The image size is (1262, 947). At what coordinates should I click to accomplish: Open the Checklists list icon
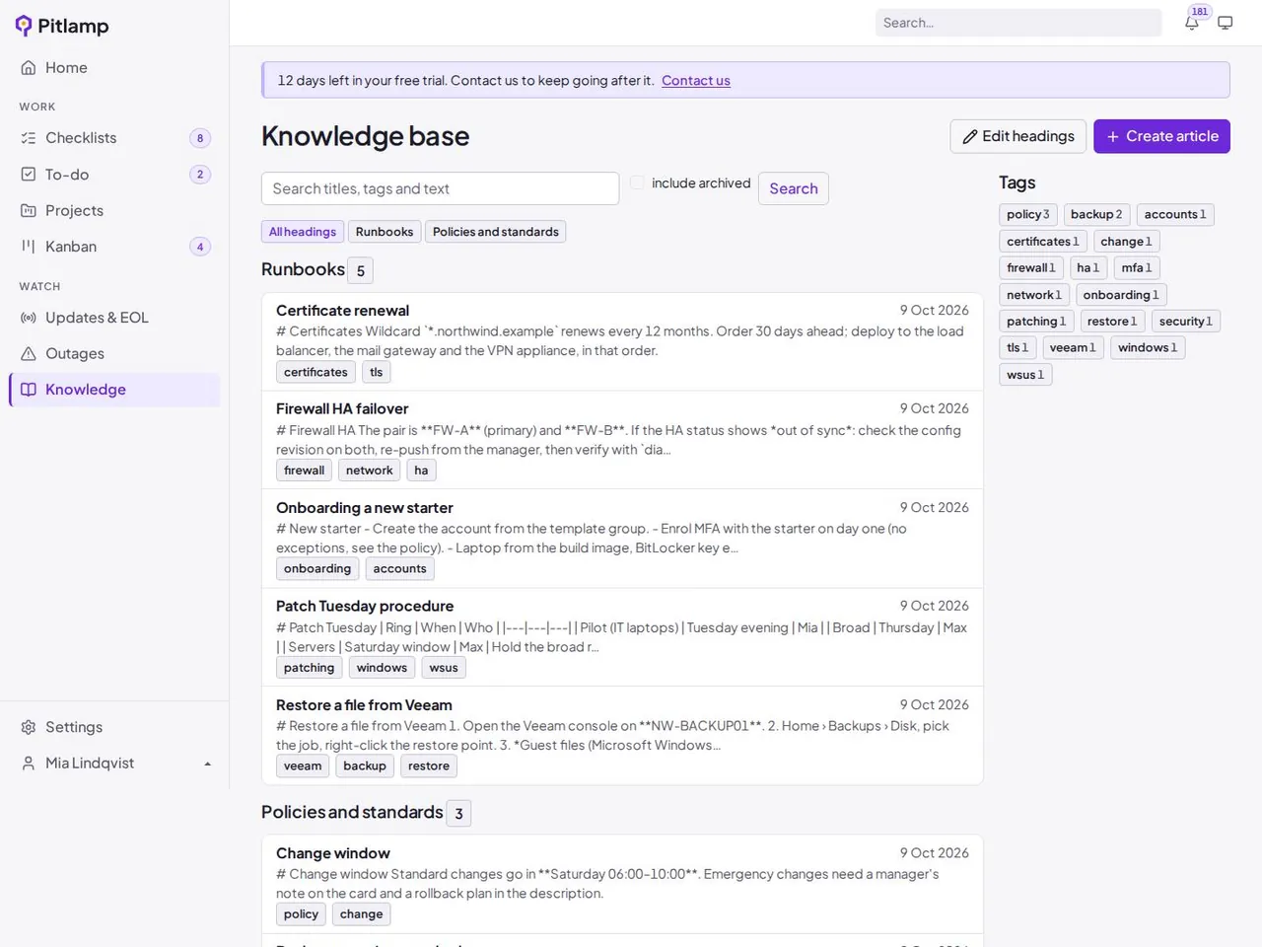coord(29,138)
